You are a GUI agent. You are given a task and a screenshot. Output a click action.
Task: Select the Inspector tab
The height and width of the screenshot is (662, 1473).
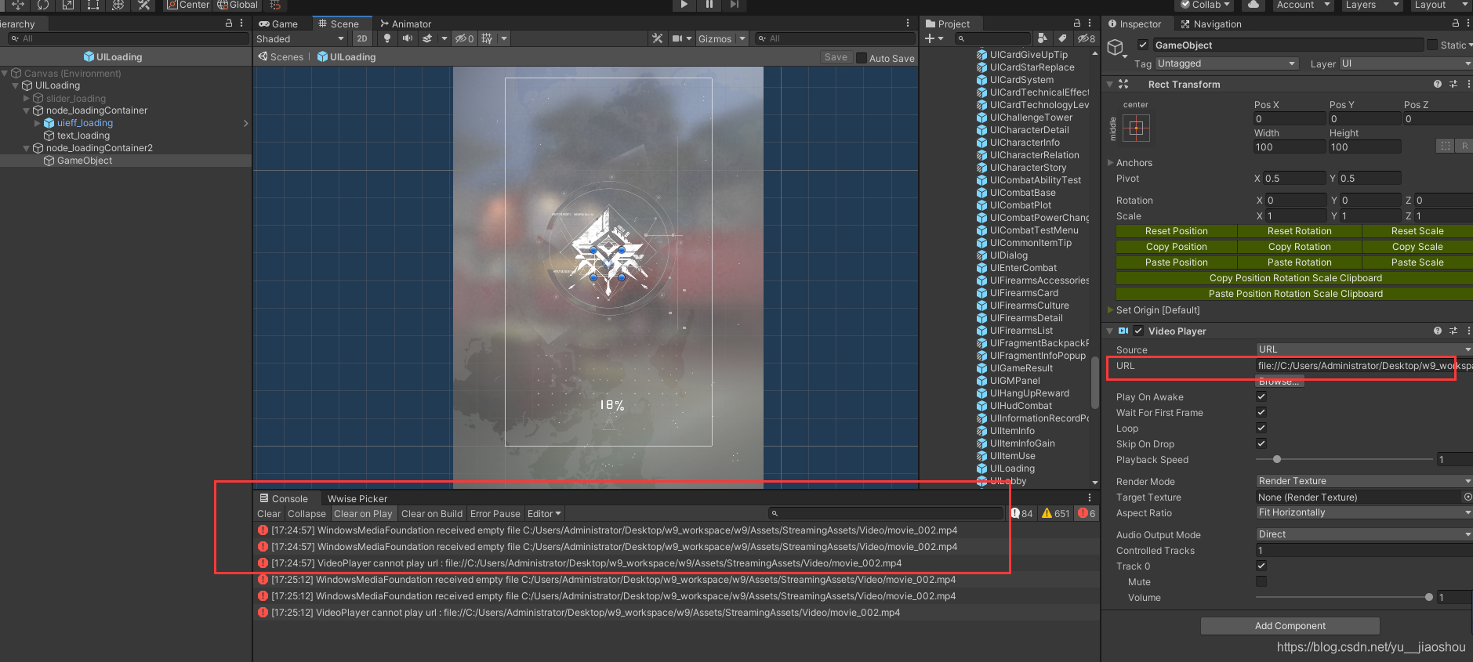coord(1134,24)
